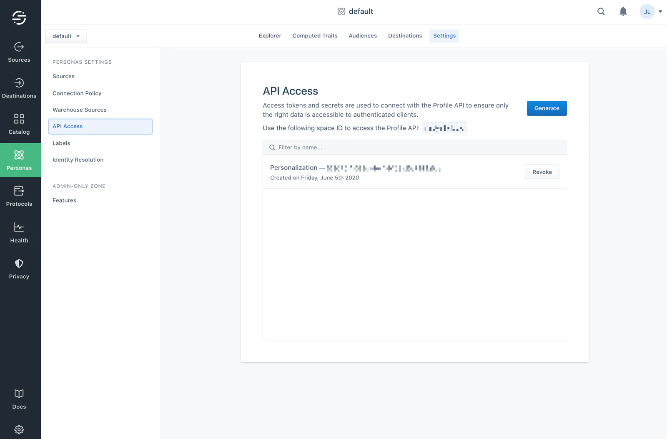Open the Protocols section

pos(19,196)
